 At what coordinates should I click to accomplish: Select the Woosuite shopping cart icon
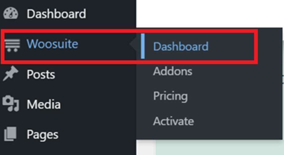click(12, 45)
